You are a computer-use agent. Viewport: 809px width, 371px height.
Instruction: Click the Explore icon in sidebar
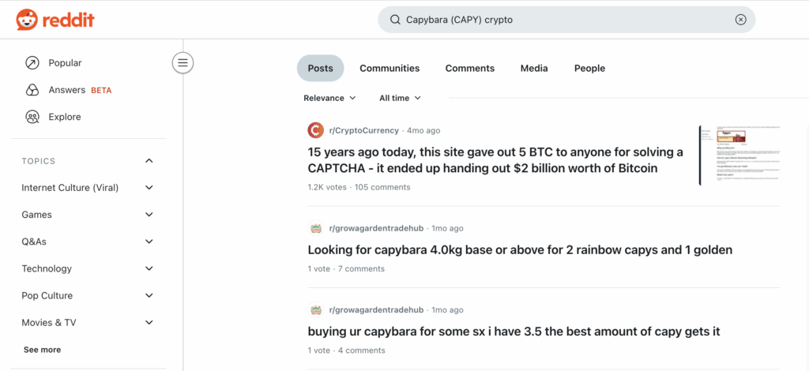(x=32, y=117)
